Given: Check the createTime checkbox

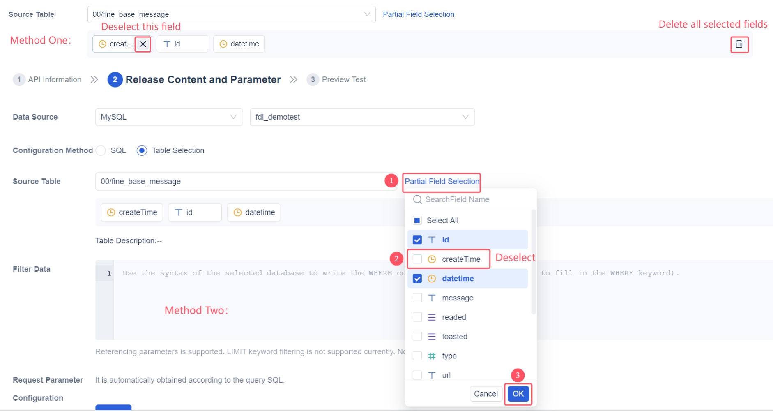Looking at the screenshot, I should [417, 259].
